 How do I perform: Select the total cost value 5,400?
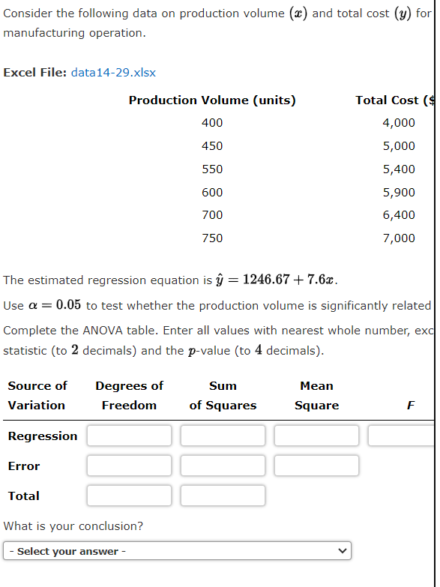pos(399,169)
